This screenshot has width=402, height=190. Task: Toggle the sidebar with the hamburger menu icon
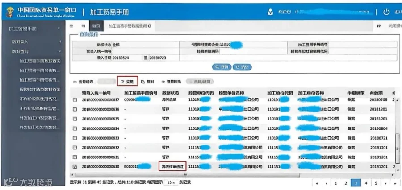click(x=71, y=26)
